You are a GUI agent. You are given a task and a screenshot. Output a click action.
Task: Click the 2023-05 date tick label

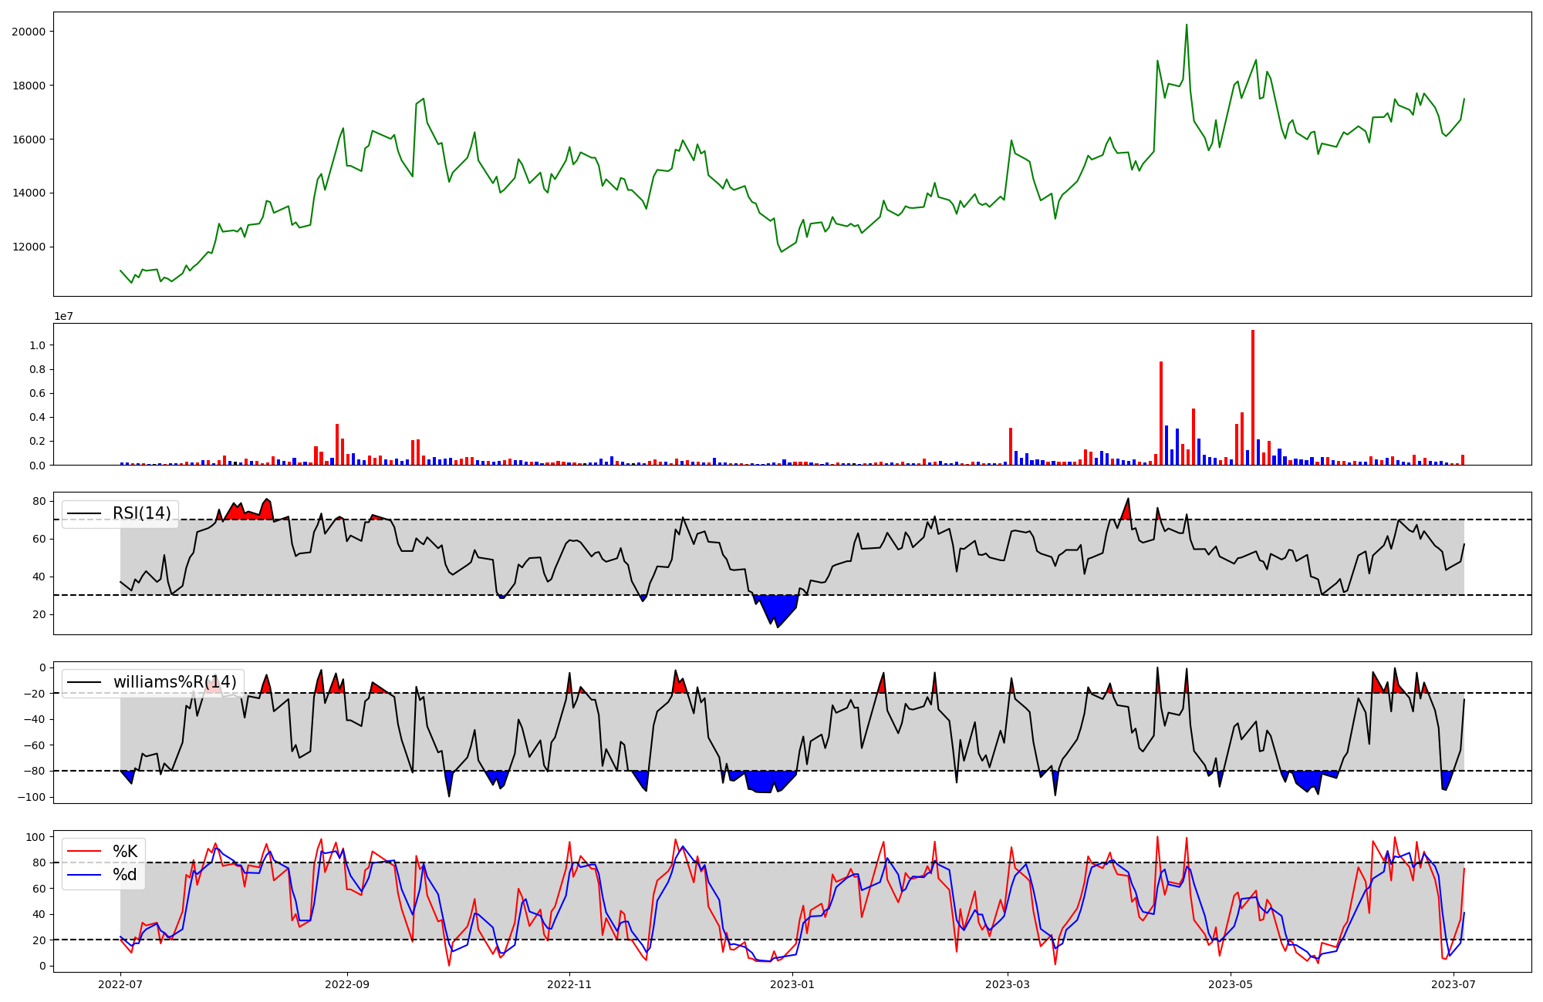coord(1231,984)
